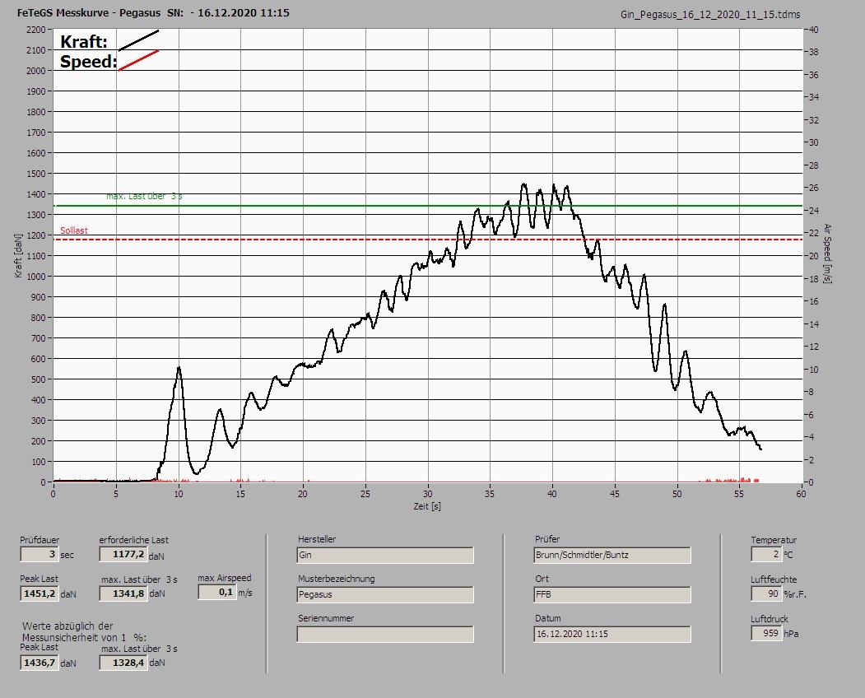Select corrected Peak Last value 1436,7
Screen dimensions: 865x698
coord(40,663)
